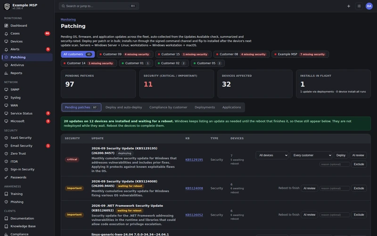This screenshot has width=377, height=236.
Task: Click the Service Status icon
Action: [6, 113]
